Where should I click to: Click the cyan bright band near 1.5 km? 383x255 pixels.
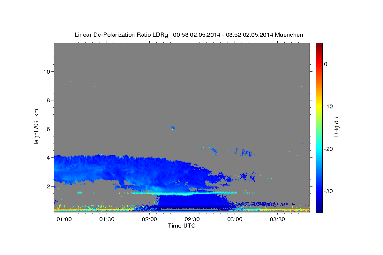pos(184,193)
